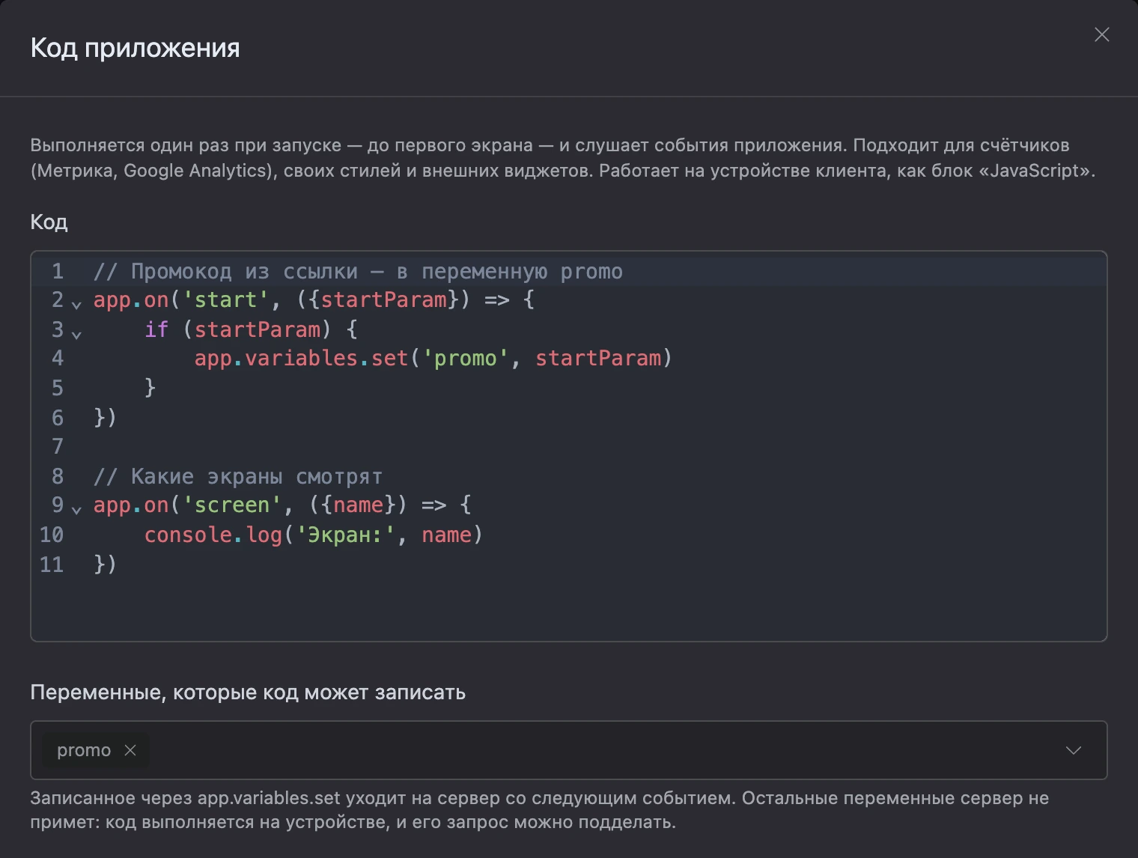Collapse the code fold arrow on line 2
Viewport: 1138px width, 858px height.
76,305
